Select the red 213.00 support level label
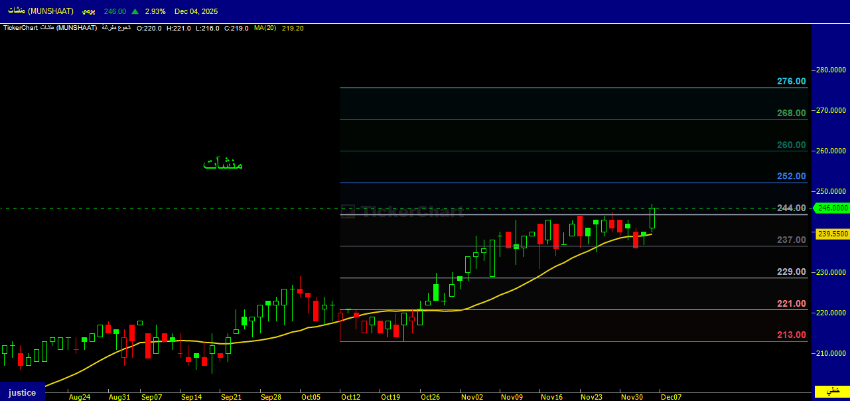Viewport: 850px width, 401px height. click(791, 335)
